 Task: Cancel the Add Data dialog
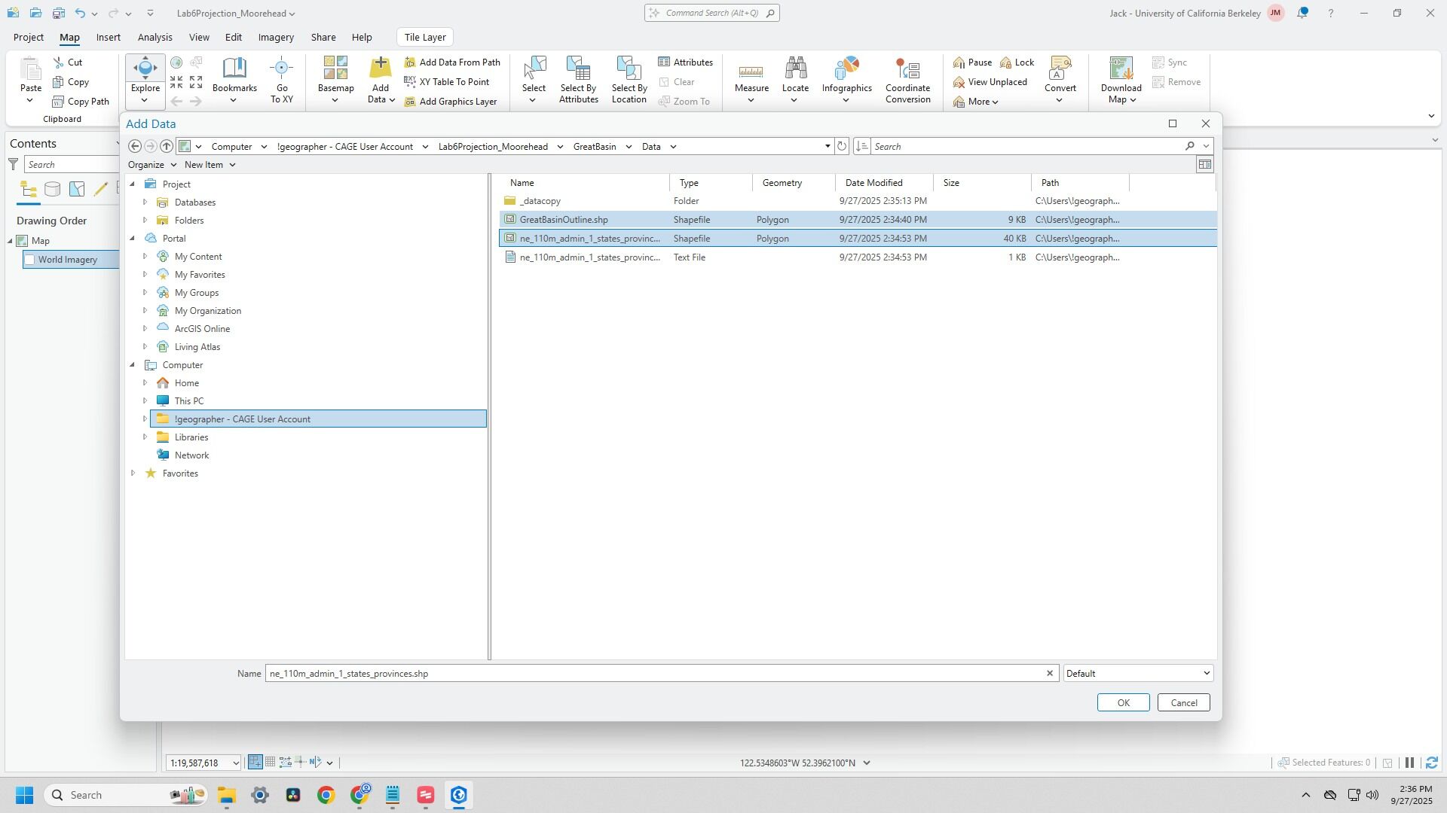click(x=1183, y=703)
